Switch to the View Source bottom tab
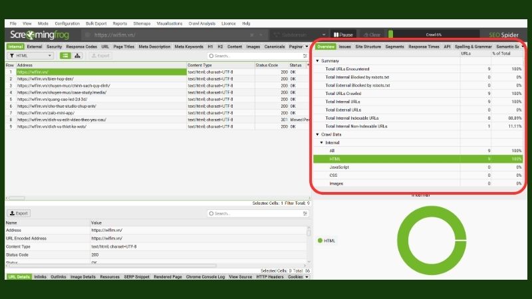The height and width of the screenshot is (299, 532). click(241, 277)
